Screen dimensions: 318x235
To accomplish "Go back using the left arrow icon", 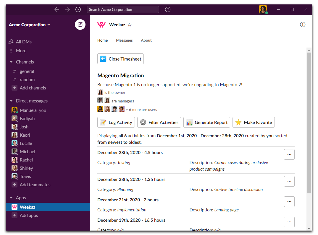I will [x=57, y=9].
